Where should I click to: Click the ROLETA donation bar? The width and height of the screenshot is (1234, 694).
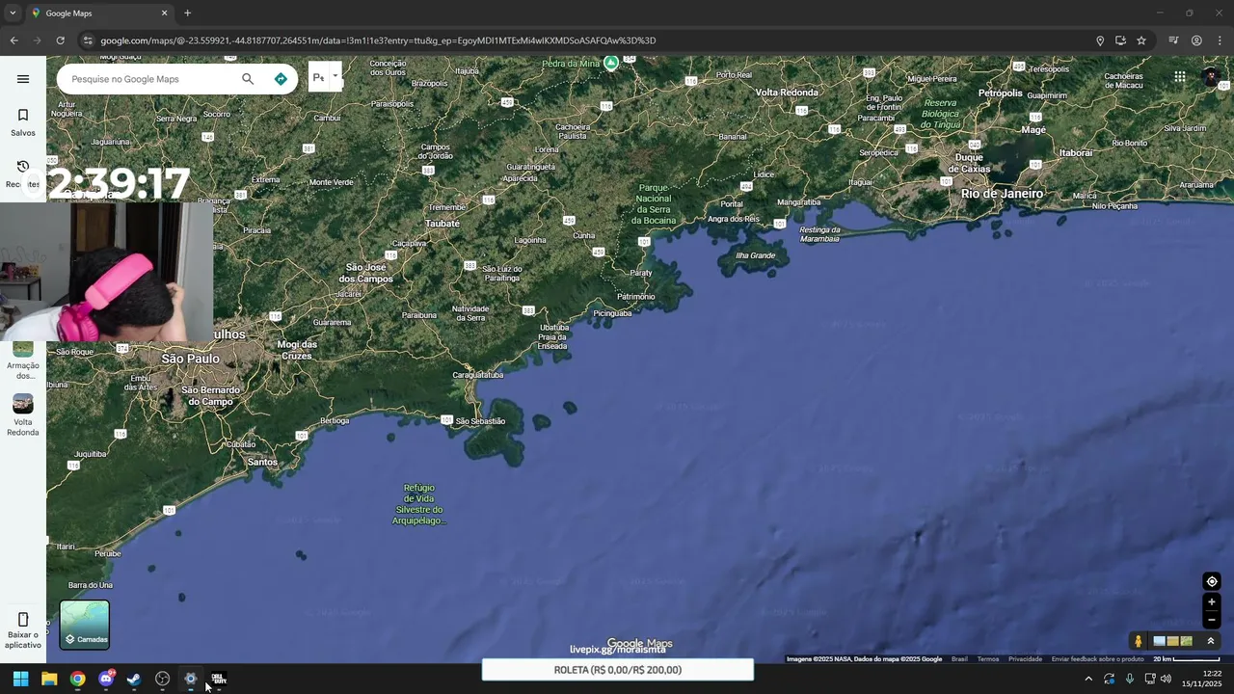pyautogui.click(x=618, y=670)
